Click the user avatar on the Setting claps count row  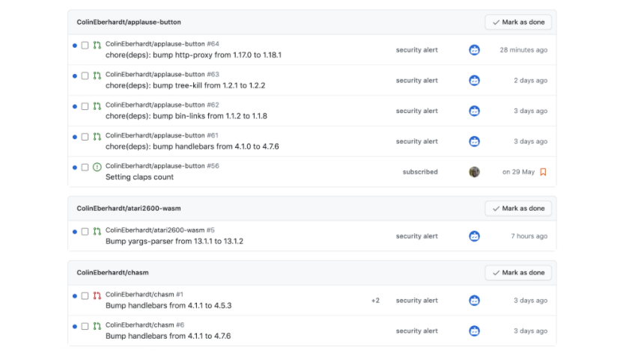pos(474,172)
